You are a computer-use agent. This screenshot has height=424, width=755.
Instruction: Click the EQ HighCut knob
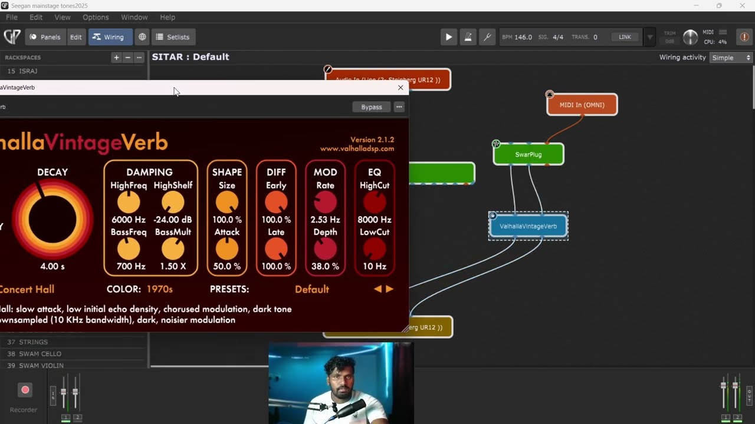(x=374, y=203)
